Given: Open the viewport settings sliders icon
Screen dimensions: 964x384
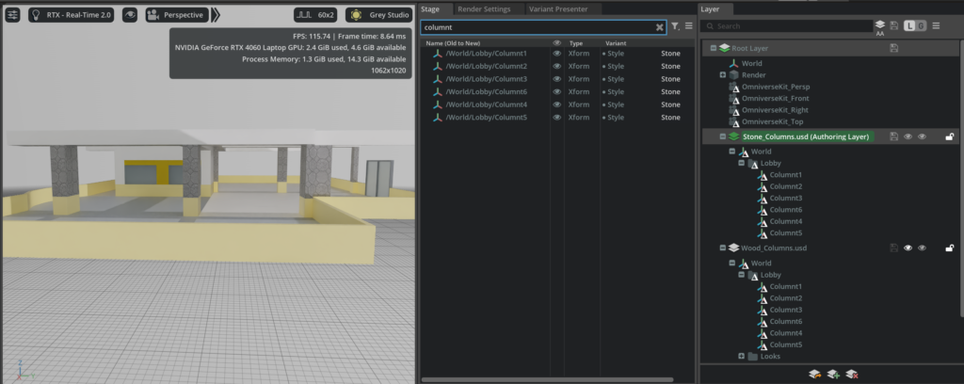Looking at the screenshot, I should click(13, 15).
